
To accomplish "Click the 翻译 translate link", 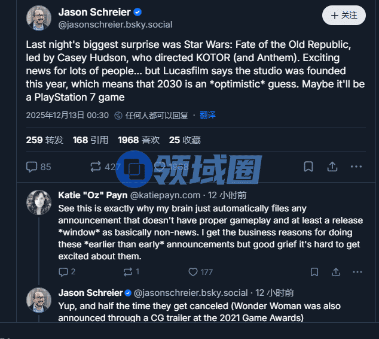I will (207, 115).
